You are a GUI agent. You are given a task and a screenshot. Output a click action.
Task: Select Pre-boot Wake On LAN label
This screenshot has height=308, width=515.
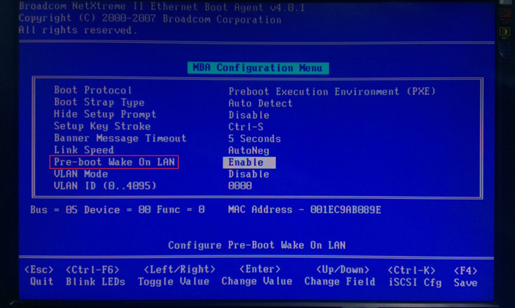pyautogui.click(x=114, y=161)
